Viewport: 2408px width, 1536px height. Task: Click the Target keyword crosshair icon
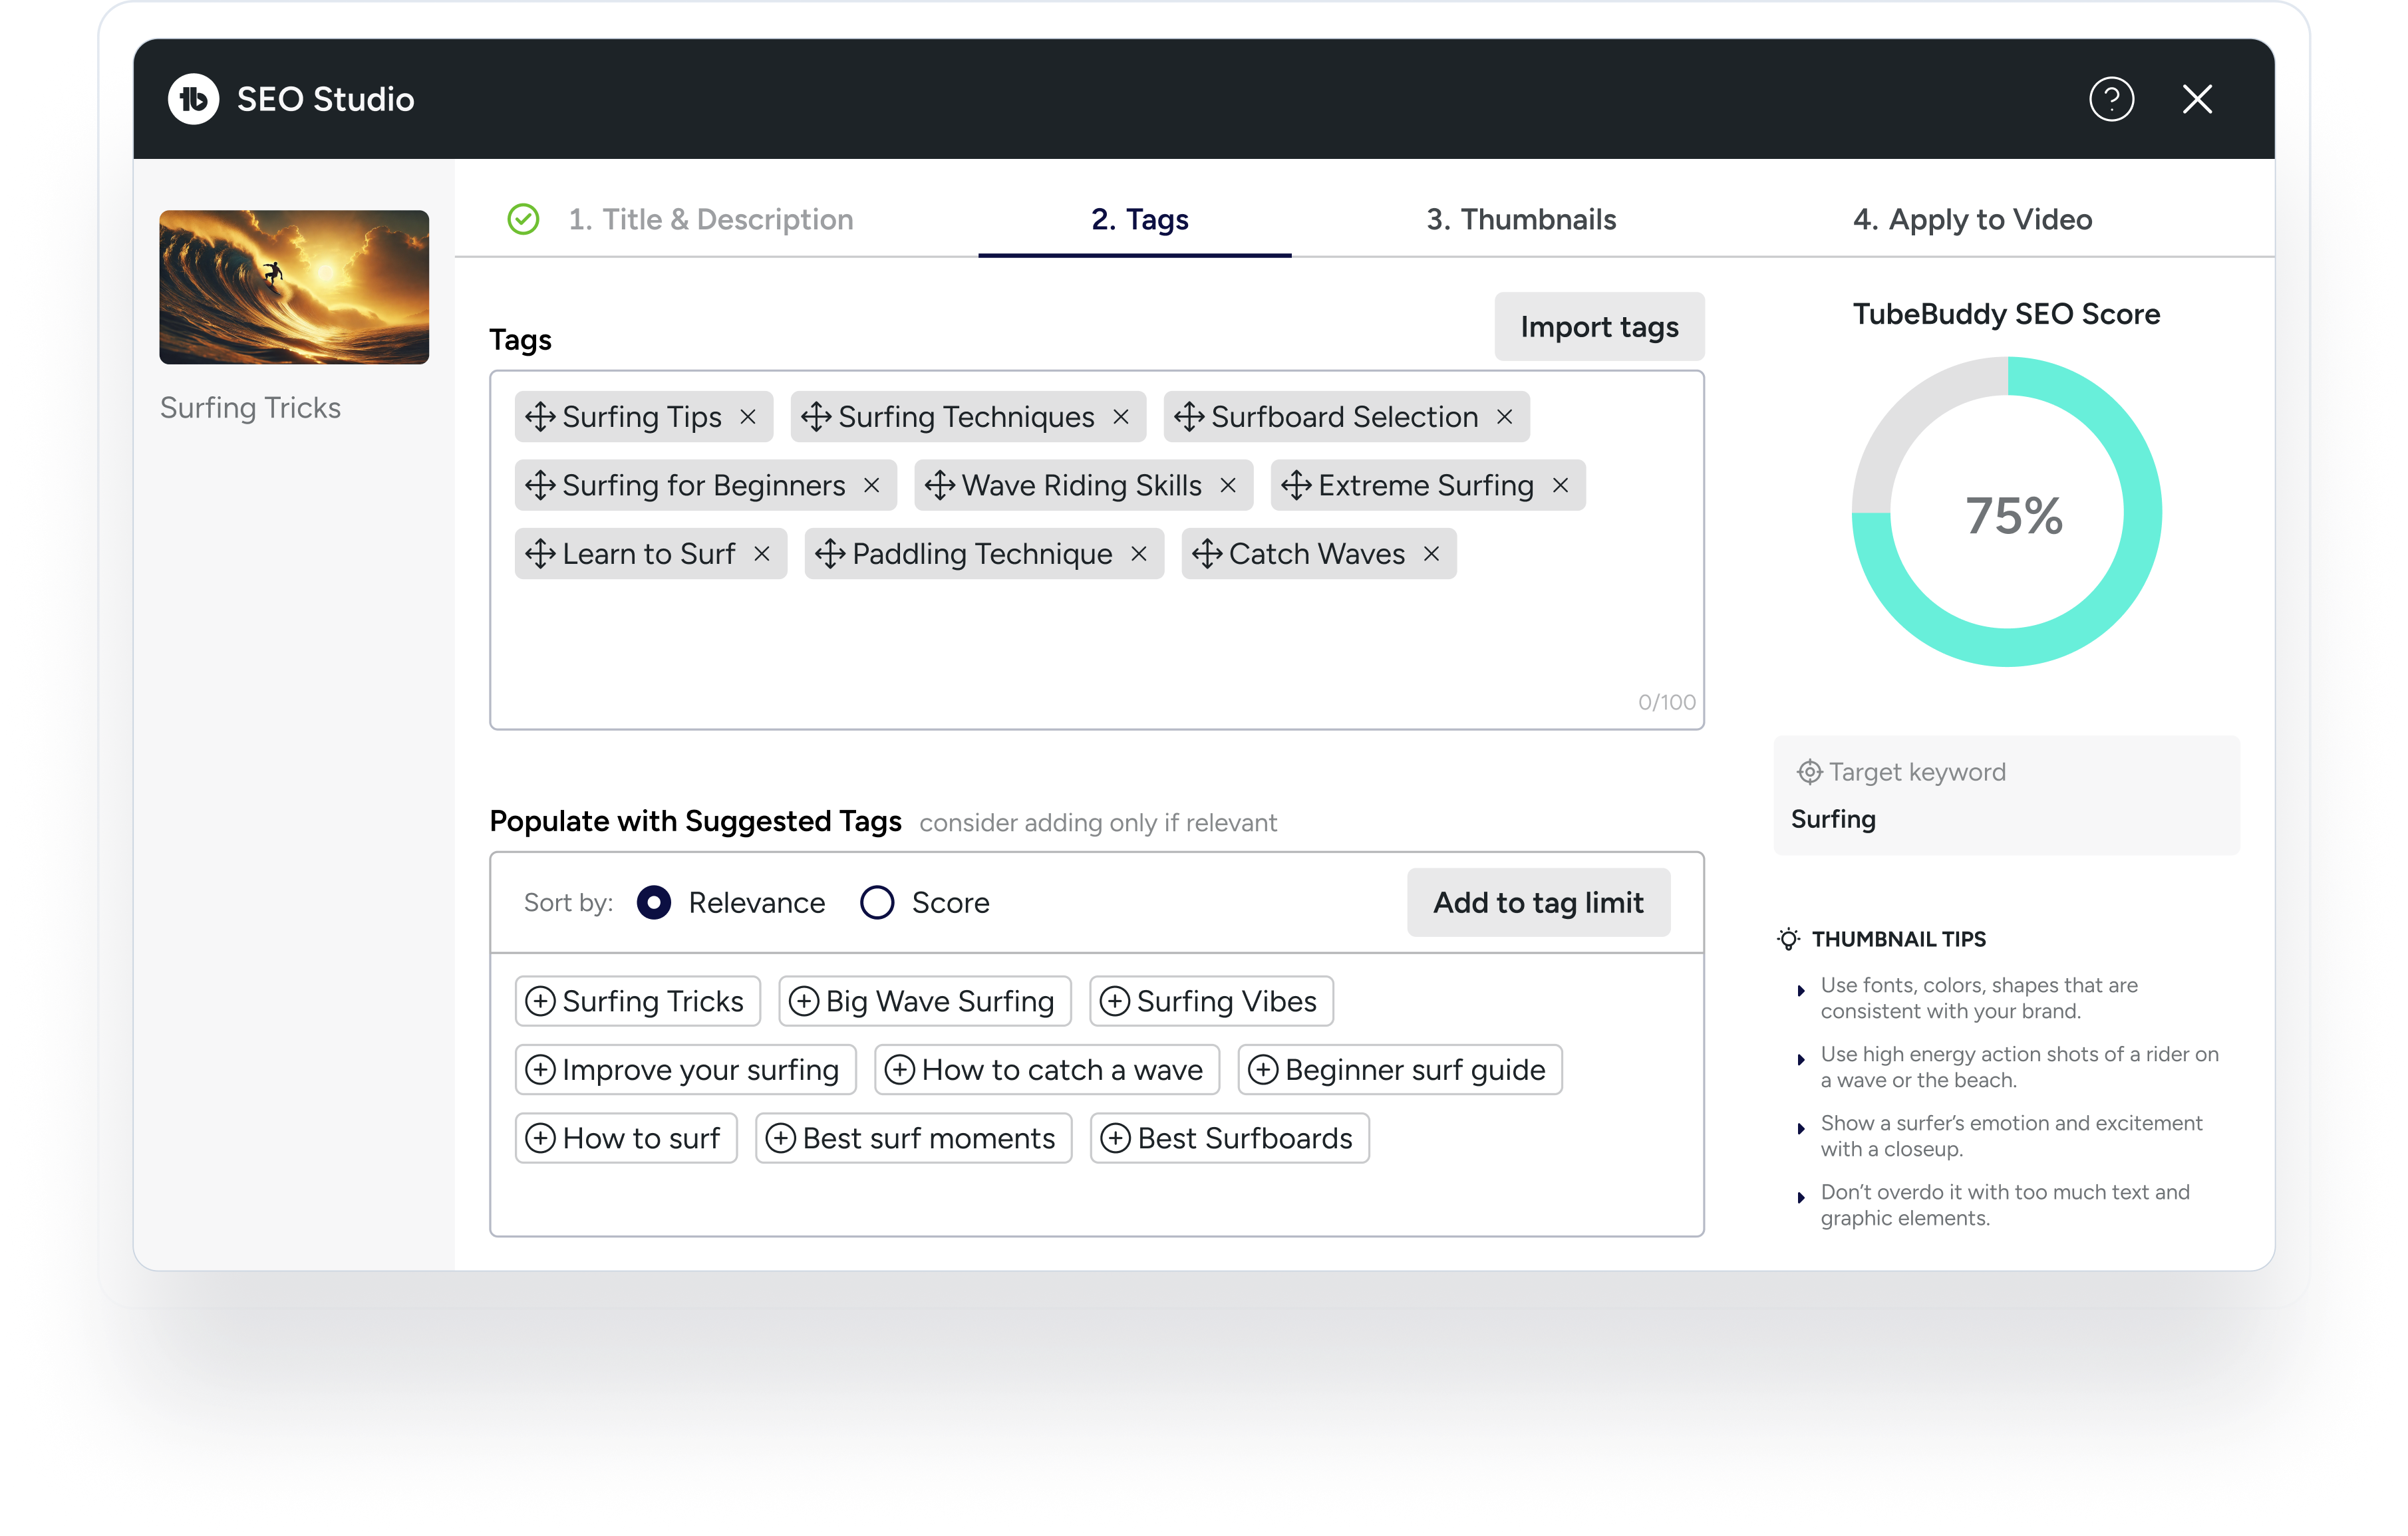(x=1809, y=773)
